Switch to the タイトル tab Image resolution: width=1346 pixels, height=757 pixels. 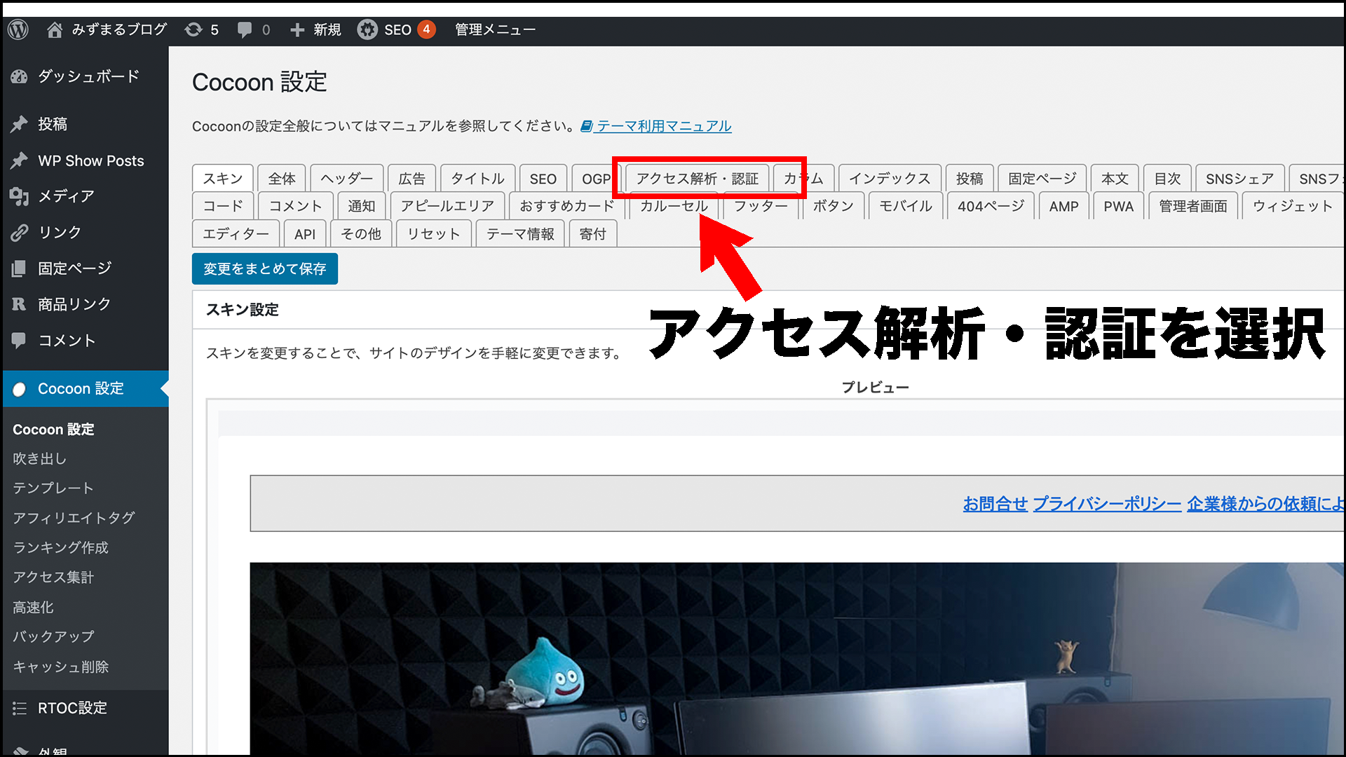[x=477, y=179]
